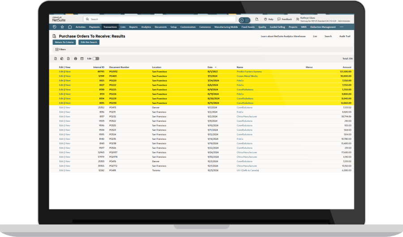Go to the Home icon
This screenshot has height=237, width=403.
(70, 27)
